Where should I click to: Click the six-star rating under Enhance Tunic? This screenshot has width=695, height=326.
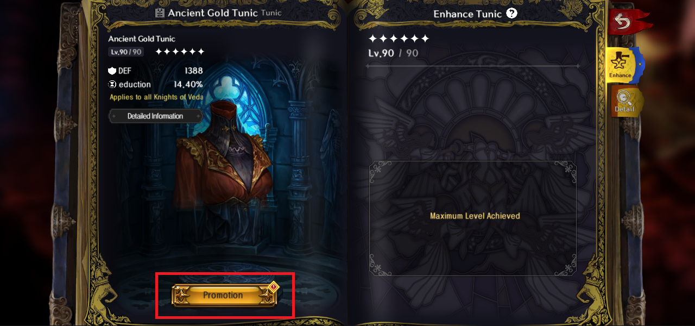[399, 39]
